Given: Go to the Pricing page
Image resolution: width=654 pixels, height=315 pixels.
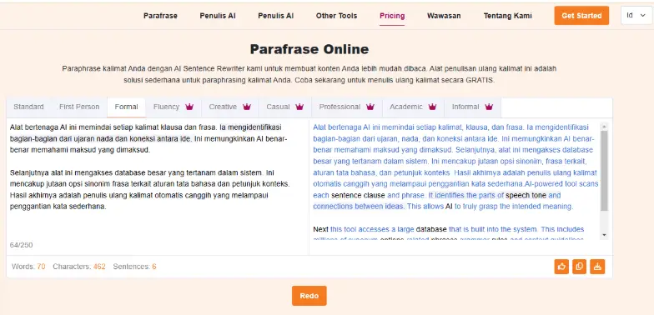Looking at the screenshot, I should (392, 16).
